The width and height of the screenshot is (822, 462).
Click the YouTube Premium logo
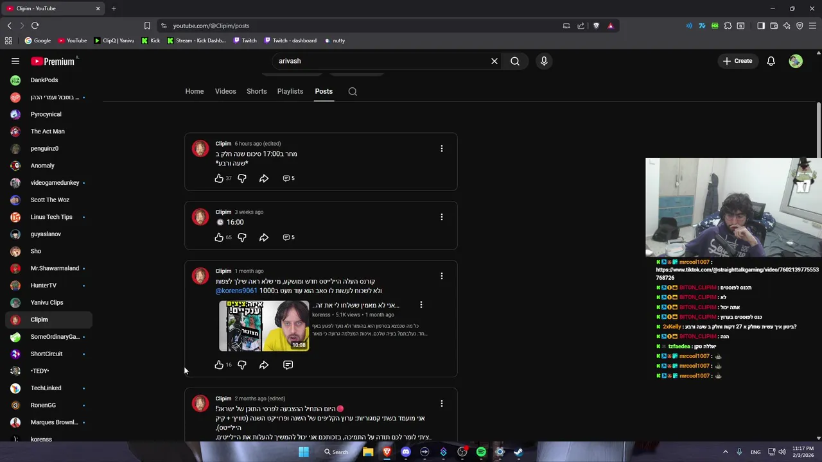click(x=53, y=61)
